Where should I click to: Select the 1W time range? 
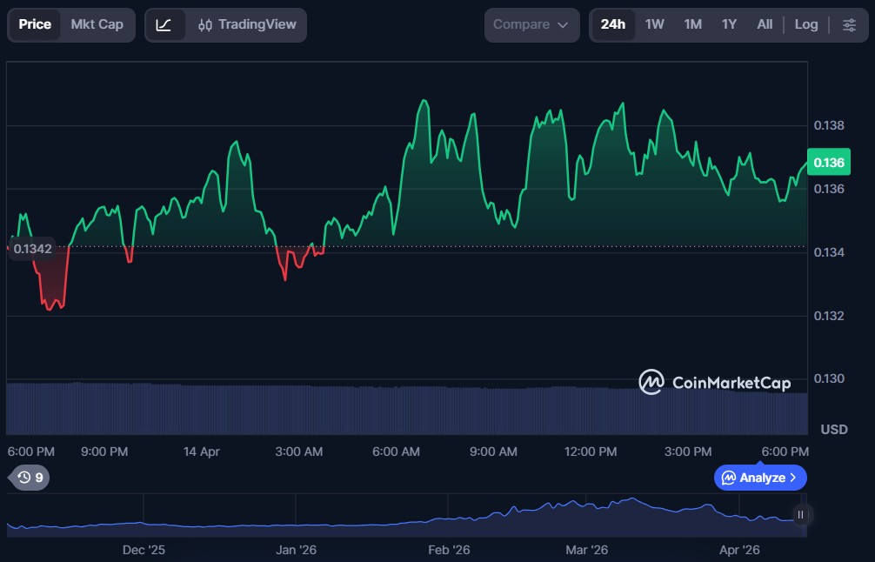tap(654, 25)
